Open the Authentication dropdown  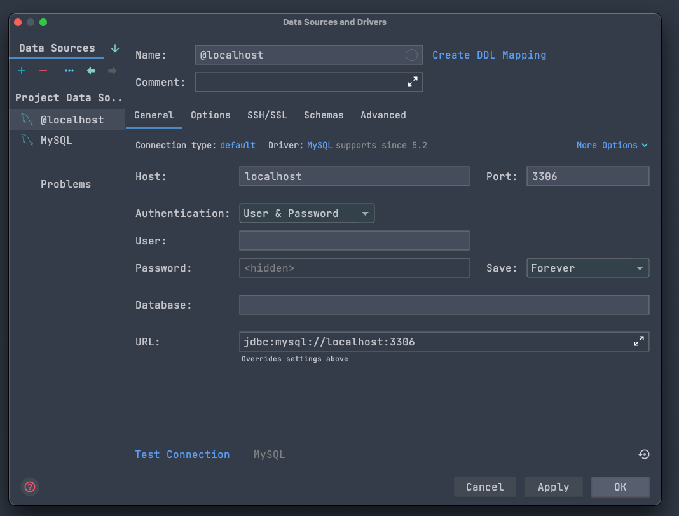(307, 213)
